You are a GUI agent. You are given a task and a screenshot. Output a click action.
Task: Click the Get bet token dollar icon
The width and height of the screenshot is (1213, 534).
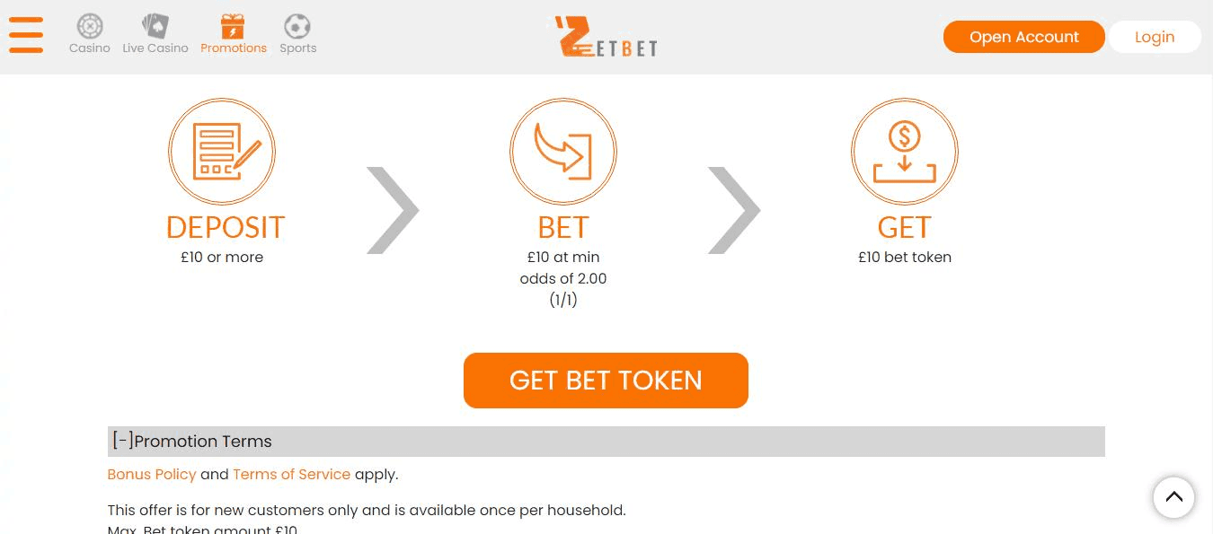905,152
